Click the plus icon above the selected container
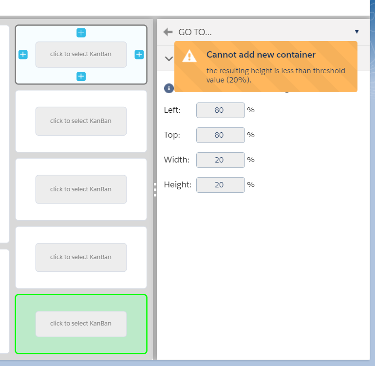 pos(81,33)
